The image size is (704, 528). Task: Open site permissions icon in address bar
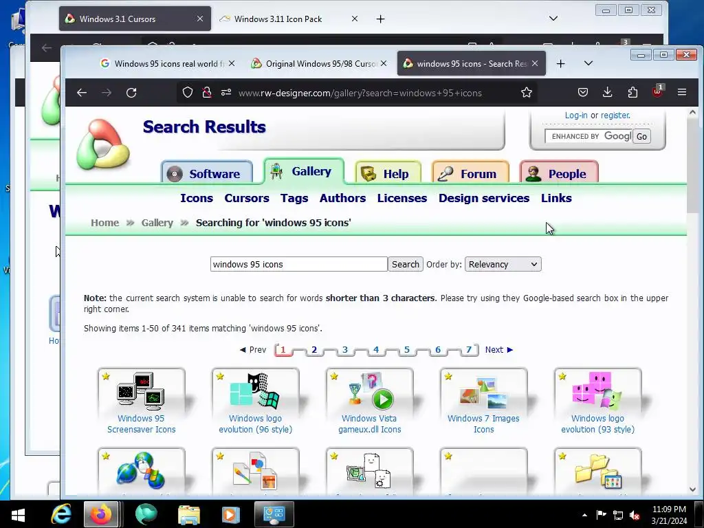pos(225,93)
